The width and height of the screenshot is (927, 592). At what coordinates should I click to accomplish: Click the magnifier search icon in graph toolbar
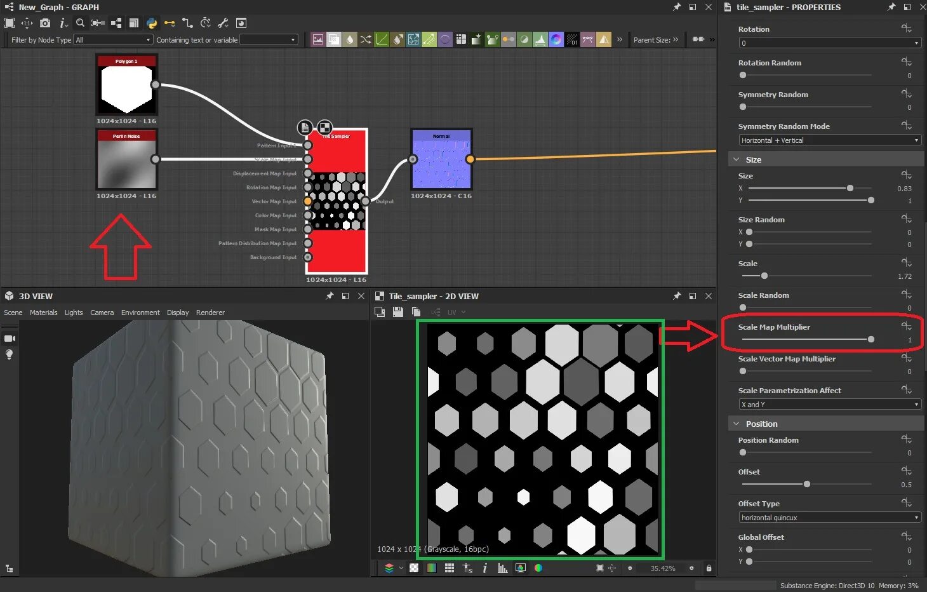click(80, 23)
